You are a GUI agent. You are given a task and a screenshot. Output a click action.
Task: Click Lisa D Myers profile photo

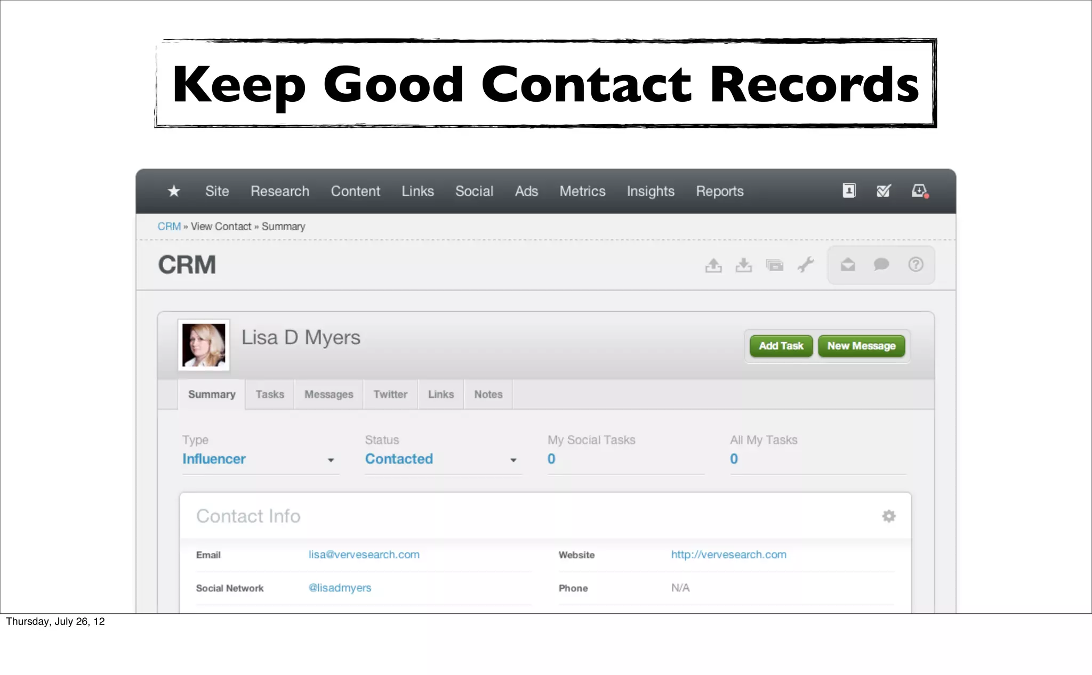[x=204, y=345]
